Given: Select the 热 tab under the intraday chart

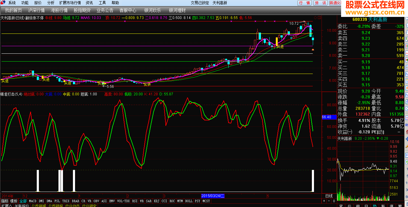Looking at the screenshot, I should pos(375,206).
